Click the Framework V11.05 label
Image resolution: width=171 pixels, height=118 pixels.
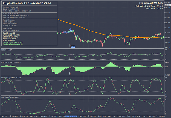151,3
